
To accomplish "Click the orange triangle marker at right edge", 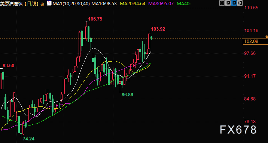I will [267, 37].
